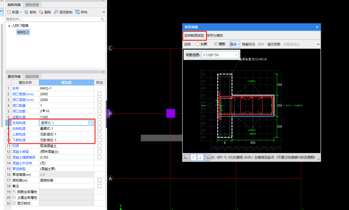Click the 底标高 value 层底标高
Image resolution: width=349 pixels, height=210 pixels.
click(66, 180)
